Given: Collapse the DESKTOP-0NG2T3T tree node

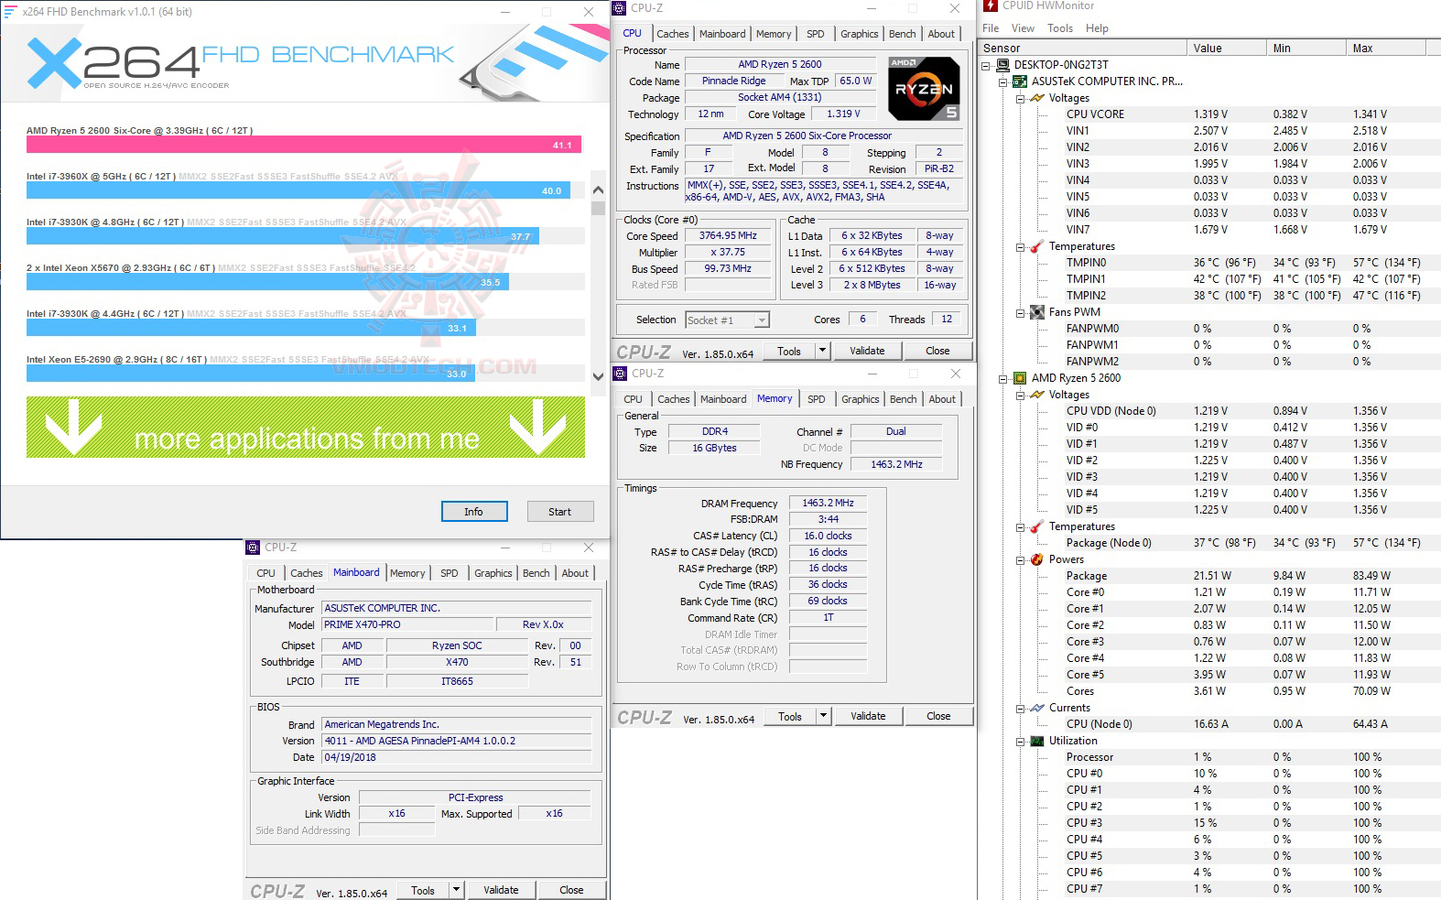Looking at the screenshot, I should coord(986,65).
